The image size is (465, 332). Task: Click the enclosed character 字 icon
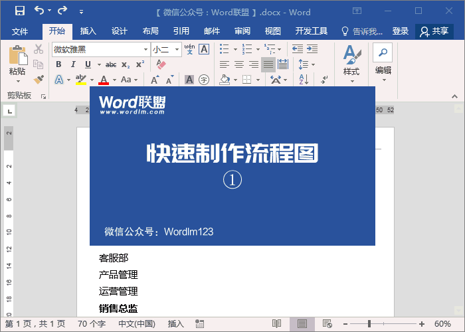tap(204, 80)
